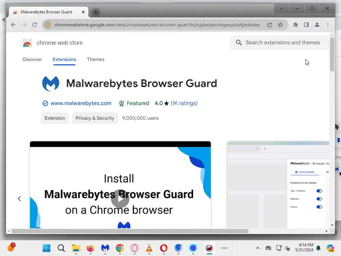Open site info icon in address bar
Screen dimensions: 341x256
pos(48,25)
